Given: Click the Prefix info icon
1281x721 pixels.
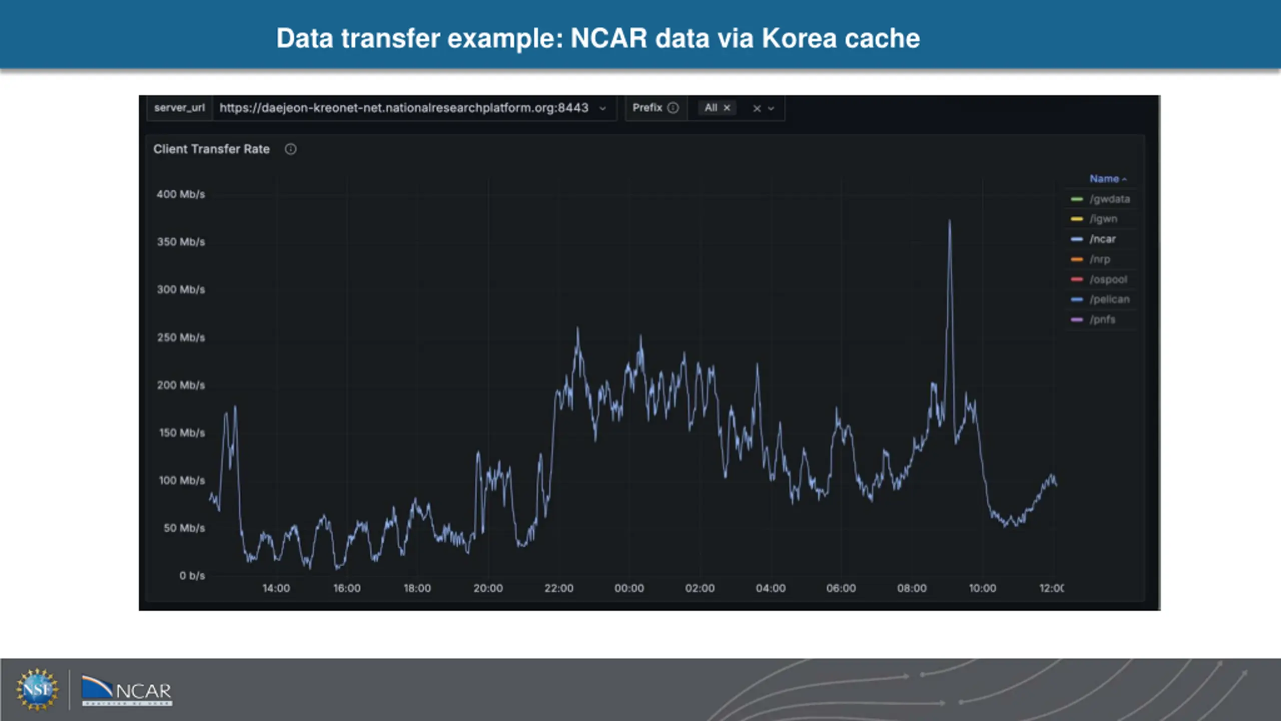Looking at the screenshot, I should [x=673, y=108].
